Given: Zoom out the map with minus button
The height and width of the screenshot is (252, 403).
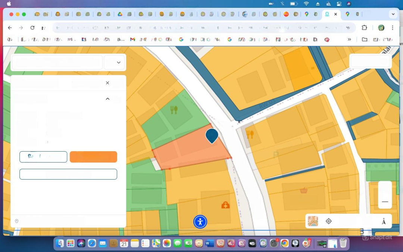Looking at the screenshot, I should [385, 202].
